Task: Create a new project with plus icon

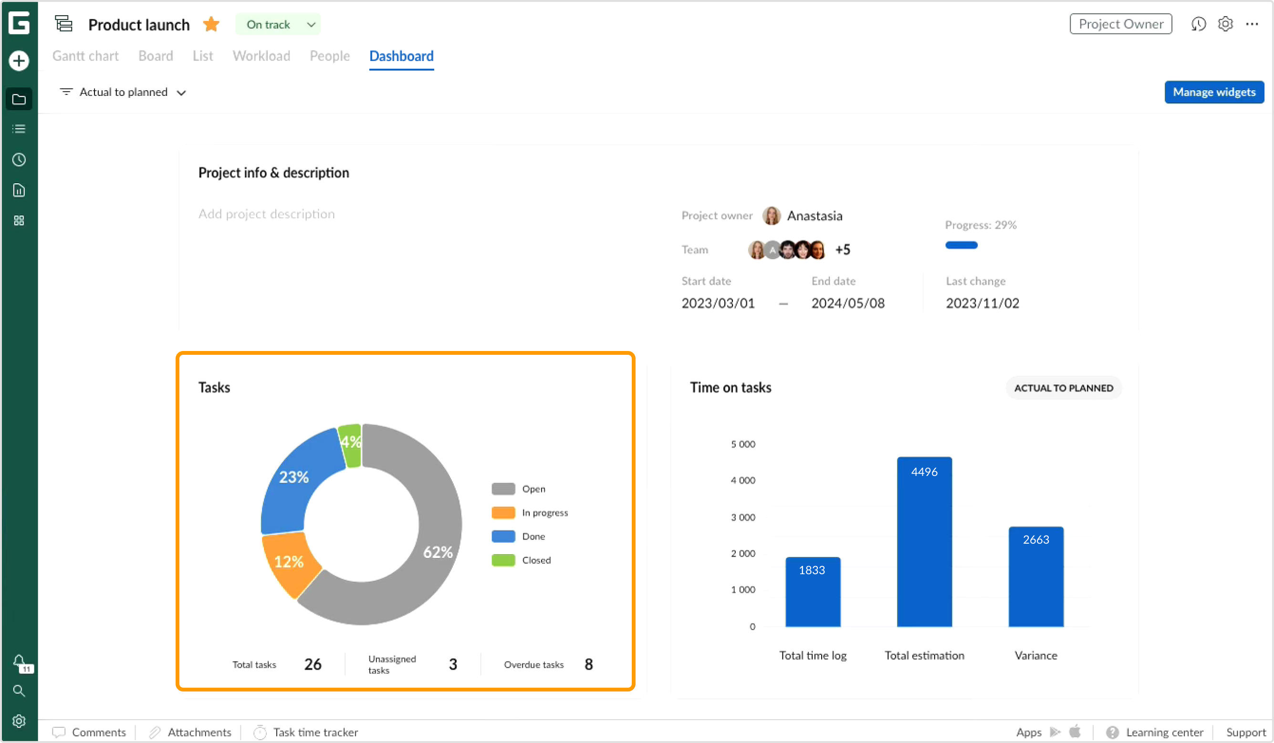Action: pyautogui.click(x=19, y=60)
